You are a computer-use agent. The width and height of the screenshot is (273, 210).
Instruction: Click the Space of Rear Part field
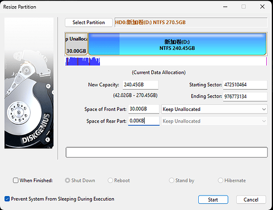143,121
